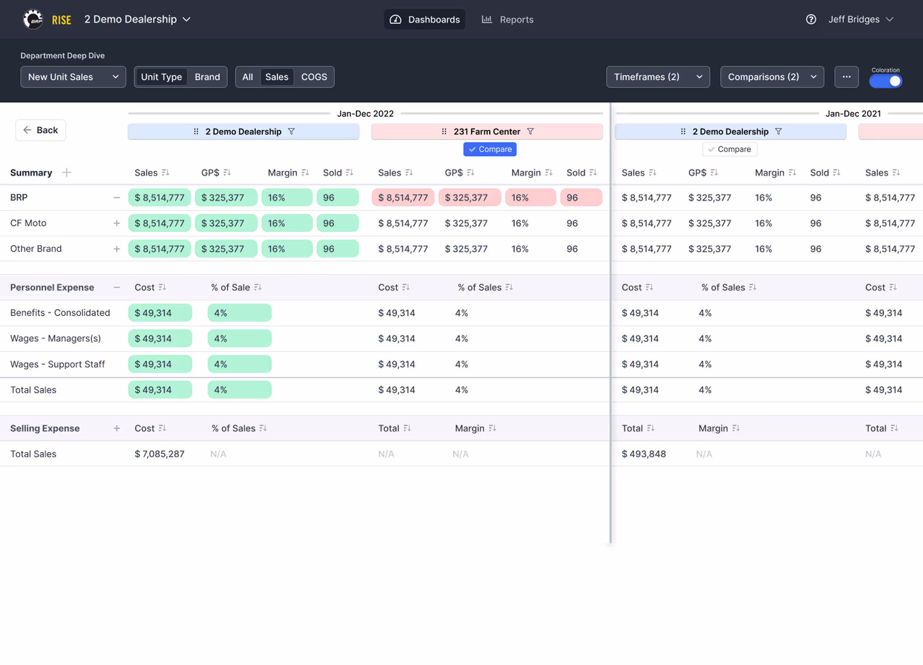
Task: Sort Personnel Cost for 231 Farm Center
Action: [x=406, y=287]
